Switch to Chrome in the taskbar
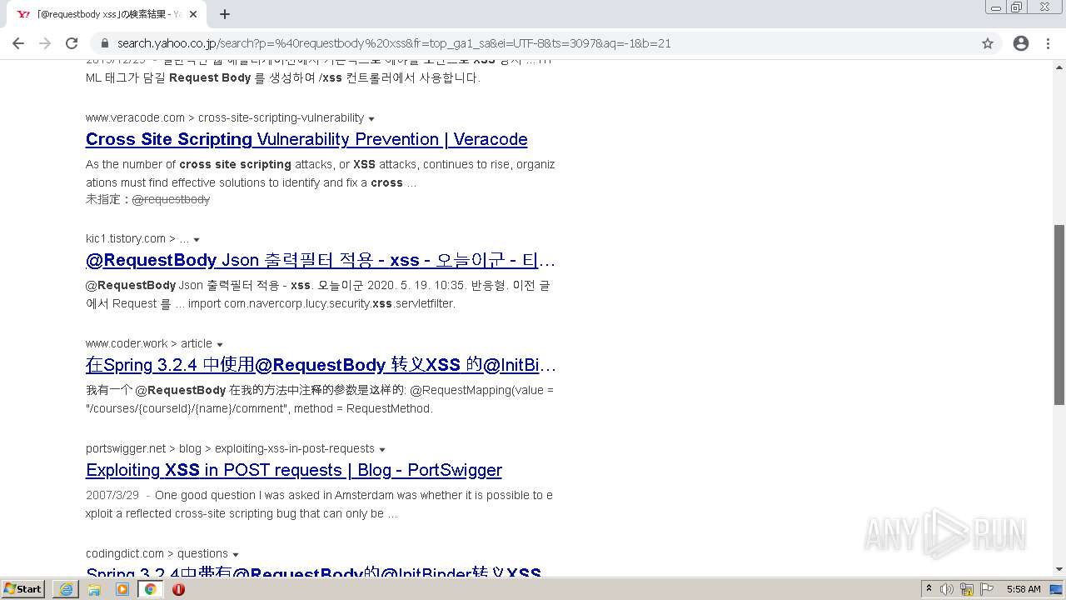 click(x=151, y=589)
